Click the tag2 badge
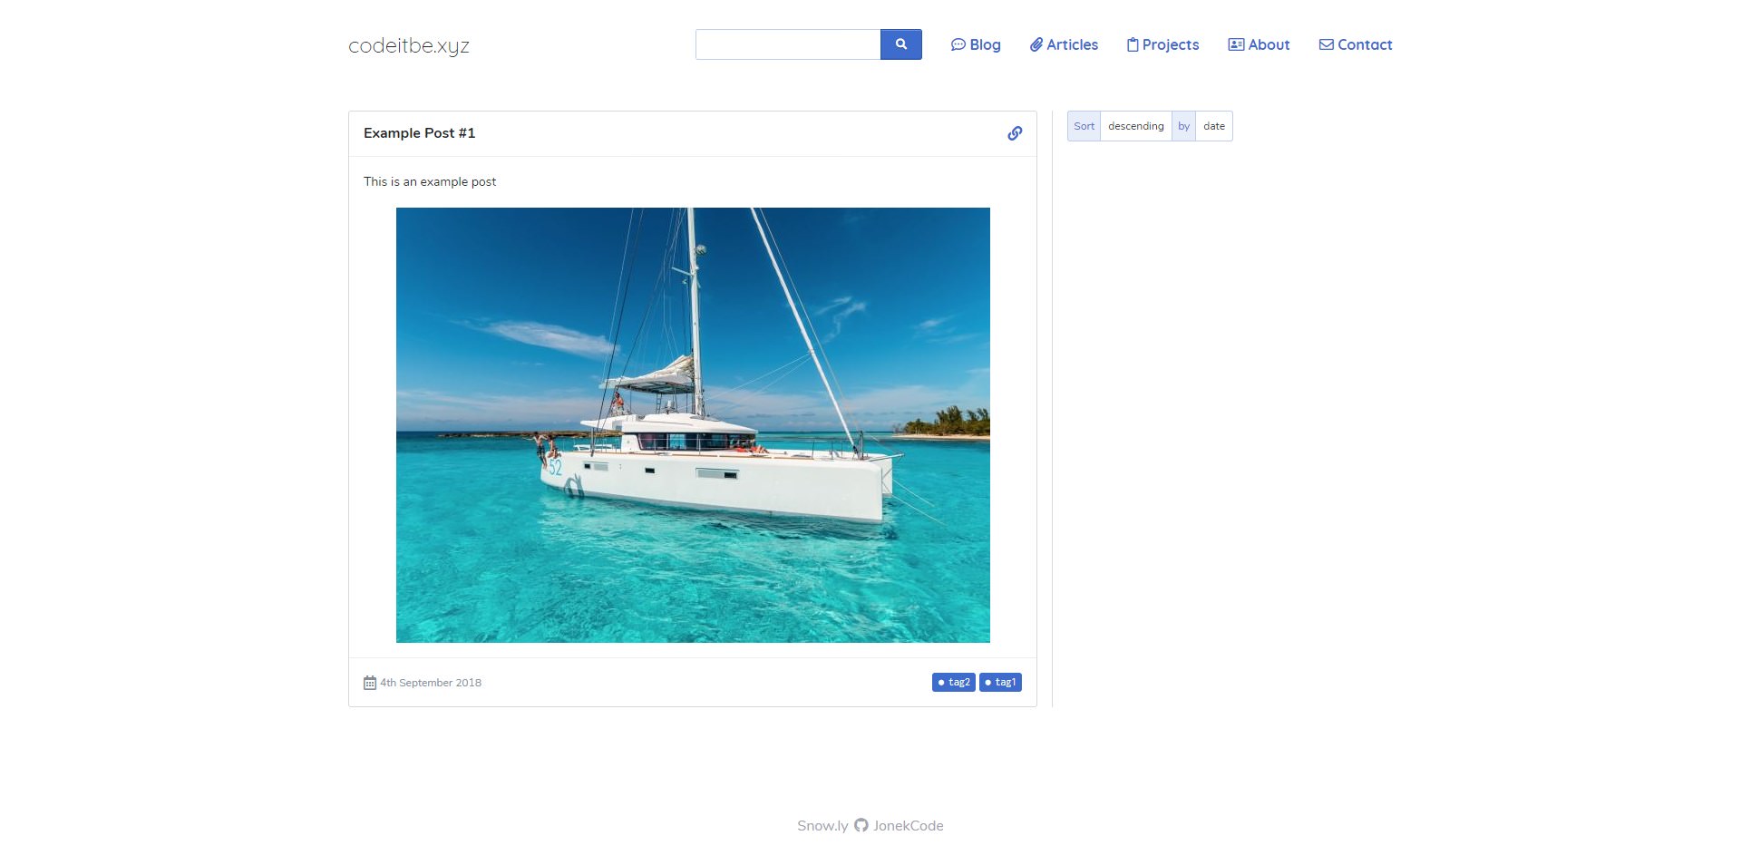Image resolution: width=1741 pixels, height=855 pixels. tap(953, 682)
